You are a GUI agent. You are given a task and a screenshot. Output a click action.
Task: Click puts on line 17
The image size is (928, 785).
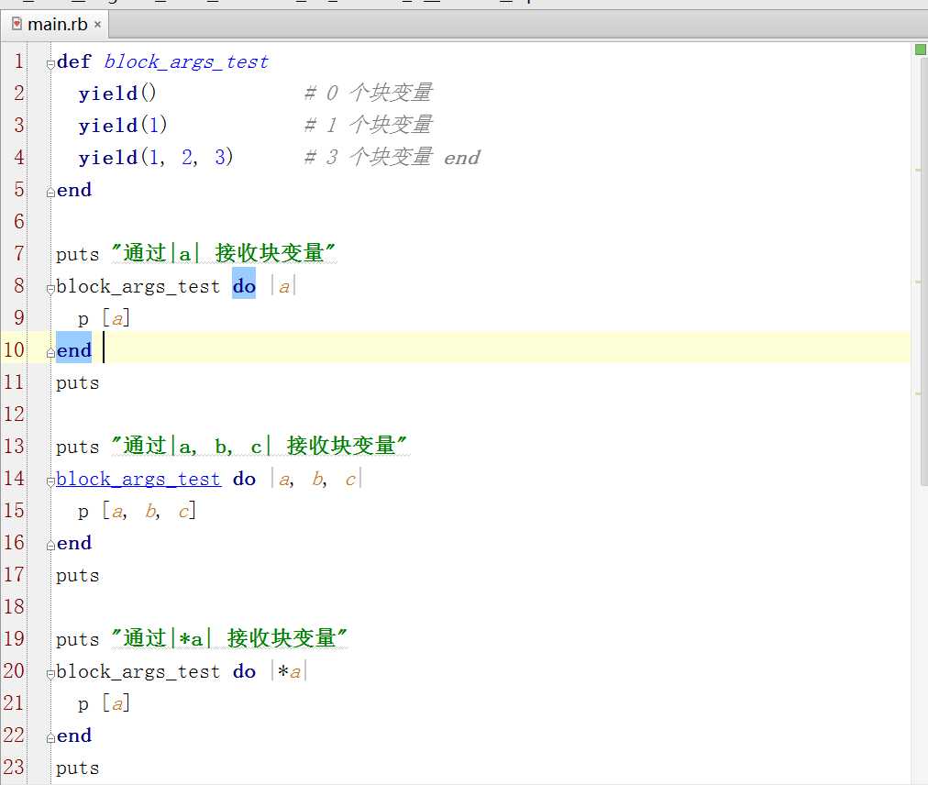(78, 575)
